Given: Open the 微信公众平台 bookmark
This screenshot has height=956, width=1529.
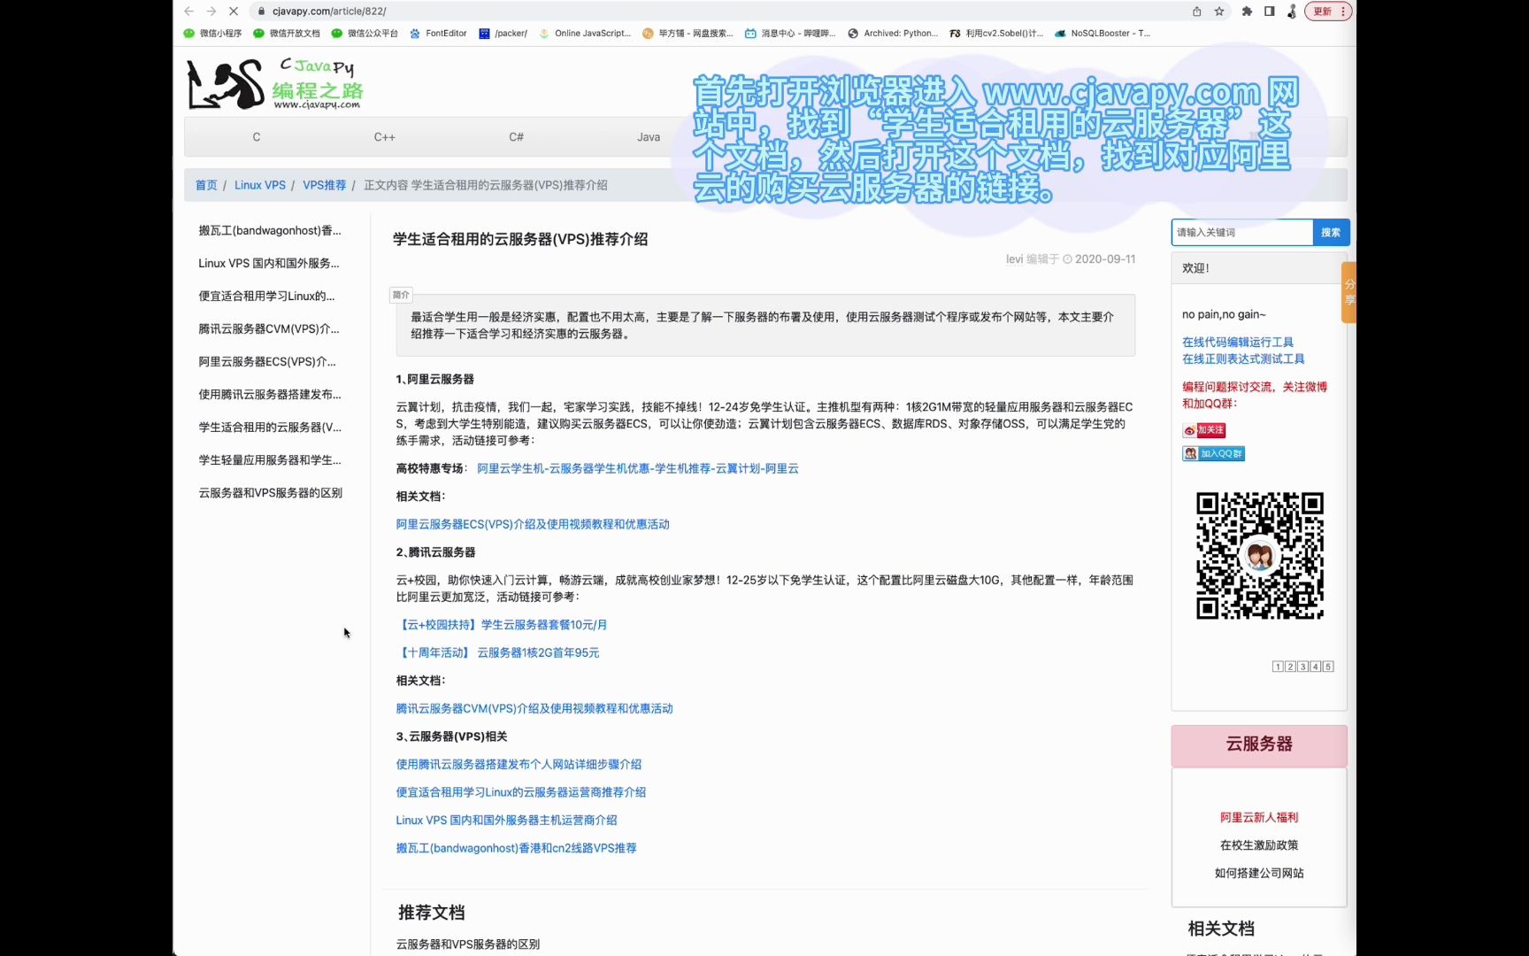Looking at the screenshot, I should click(365, 34).
